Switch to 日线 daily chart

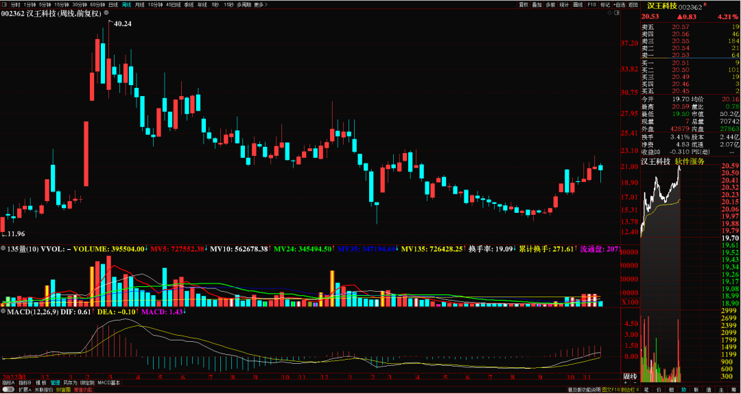113,4
